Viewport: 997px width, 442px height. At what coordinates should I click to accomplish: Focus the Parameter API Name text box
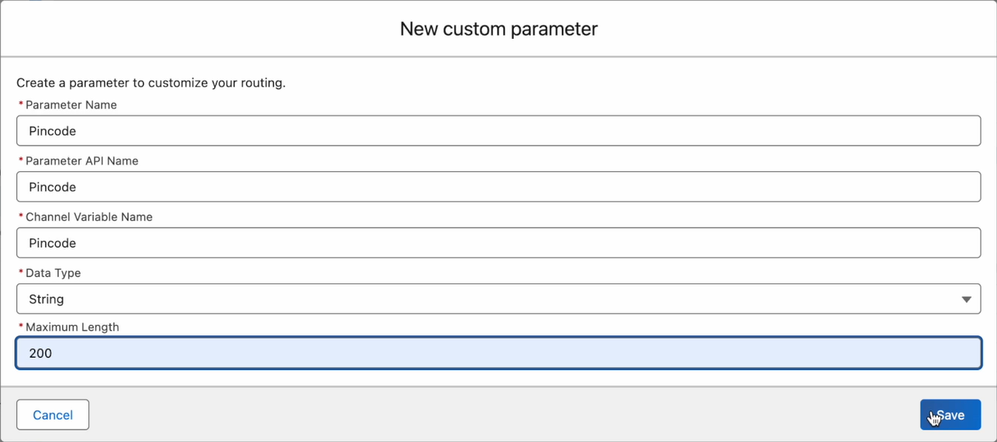[498, 187]
